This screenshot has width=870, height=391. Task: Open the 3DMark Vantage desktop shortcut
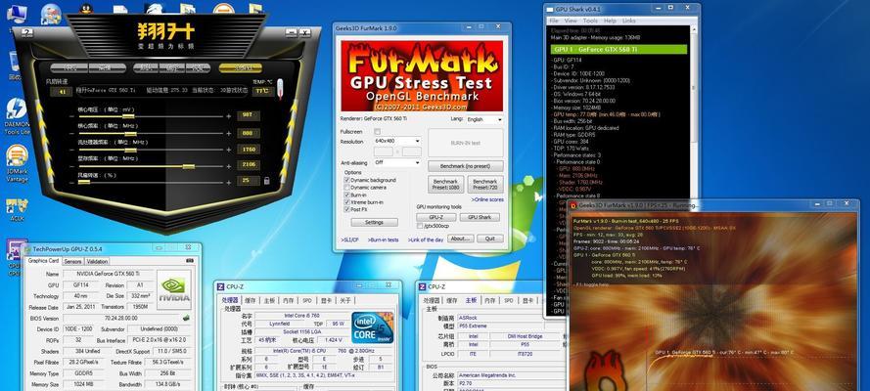pos(17,163)
